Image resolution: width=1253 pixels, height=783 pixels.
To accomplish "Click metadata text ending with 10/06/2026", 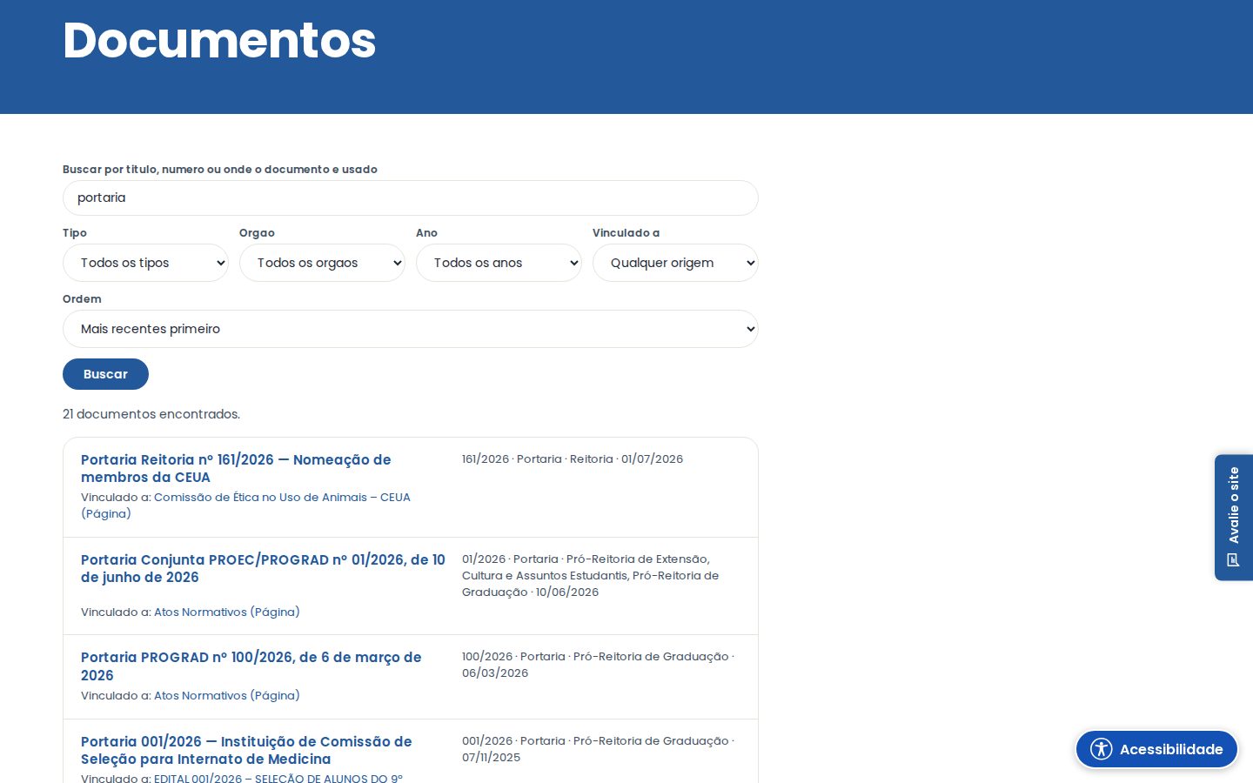I will (591, 575).
